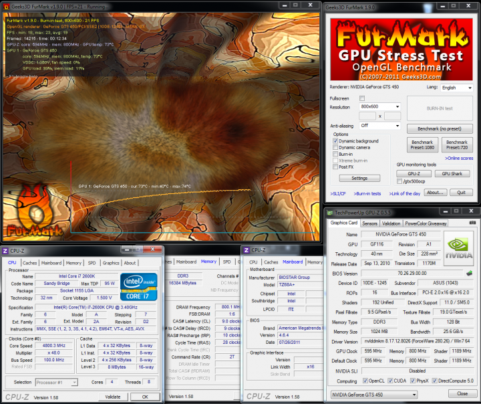The image size is (481, 404).
Task: Click the custom resolution width field
Action: (x=367, y=116)
